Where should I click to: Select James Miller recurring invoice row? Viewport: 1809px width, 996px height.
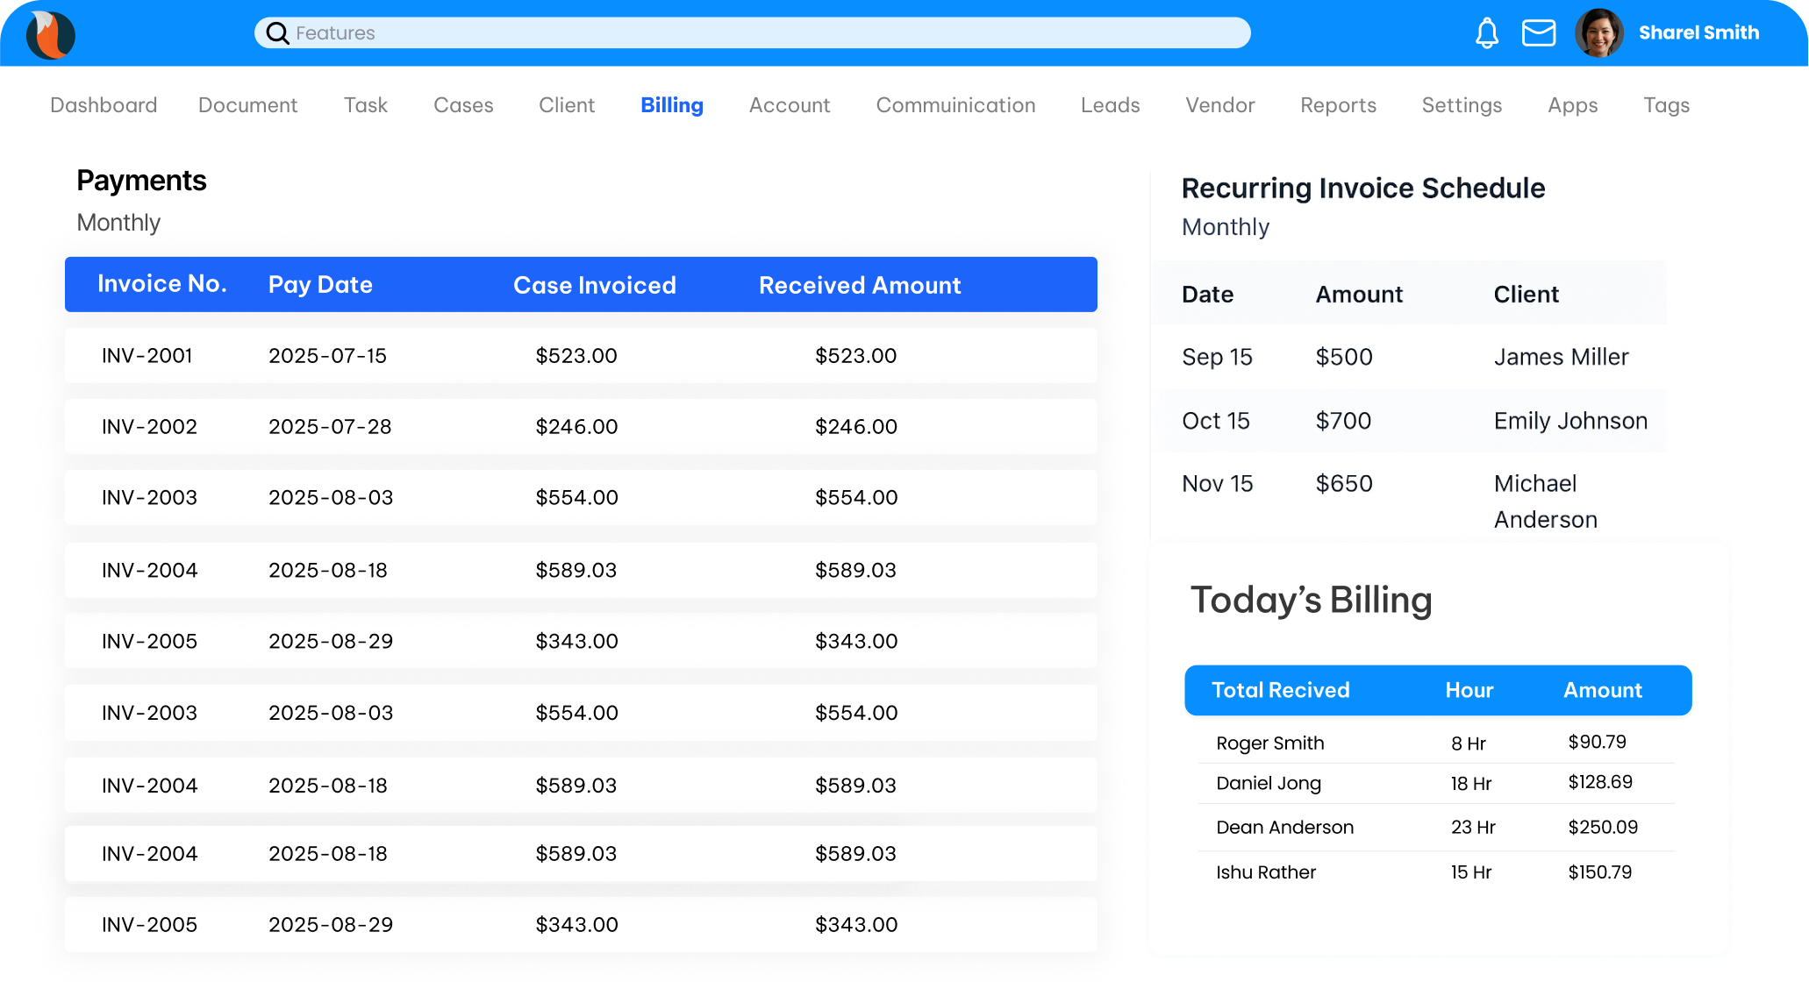pyautogui.click(x=1408, y=357)
